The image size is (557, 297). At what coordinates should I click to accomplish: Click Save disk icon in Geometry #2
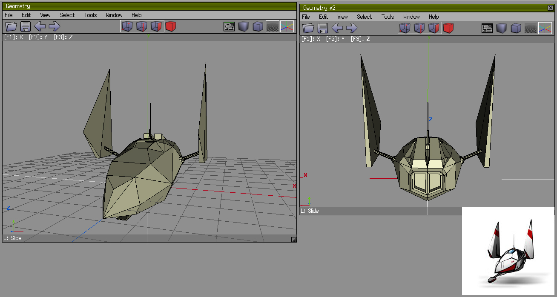[x=323, y=28]
